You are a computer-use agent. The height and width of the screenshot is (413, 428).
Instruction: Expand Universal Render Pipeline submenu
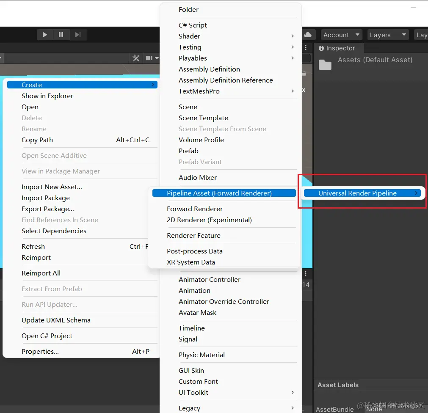click(x=362, y=193)
